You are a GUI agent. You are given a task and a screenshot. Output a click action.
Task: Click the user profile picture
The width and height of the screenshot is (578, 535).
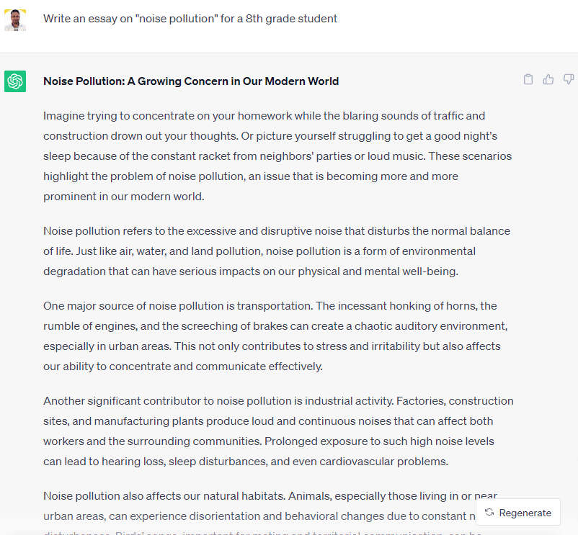click(15, 19)
